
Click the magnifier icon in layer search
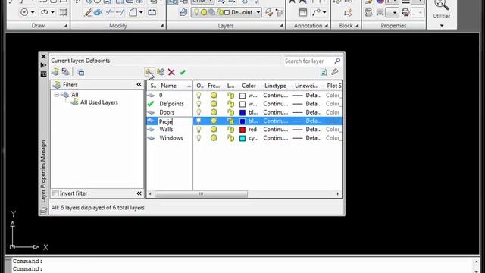(x=337, y=61)
